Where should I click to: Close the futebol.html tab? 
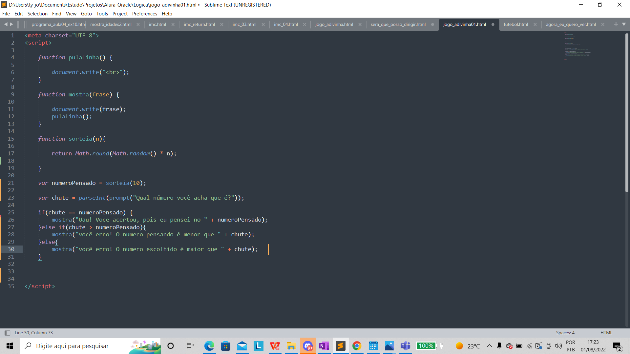coord(535,25)
